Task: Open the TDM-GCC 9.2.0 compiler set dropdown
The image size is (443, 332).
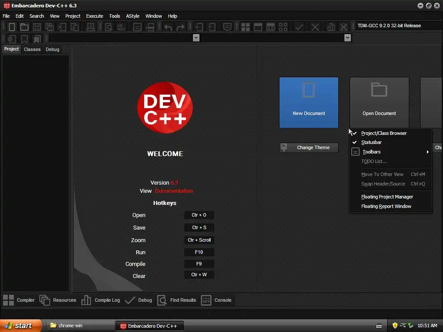Action: click(x=398, y=26)
